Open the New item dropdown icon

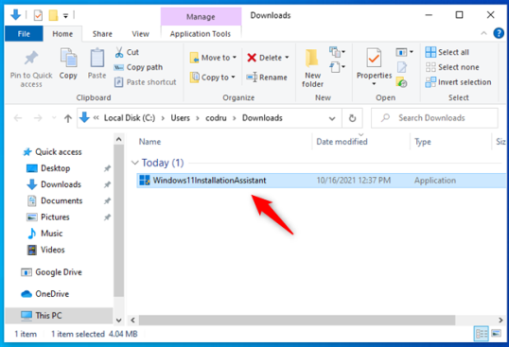click(x=337, y=52)
